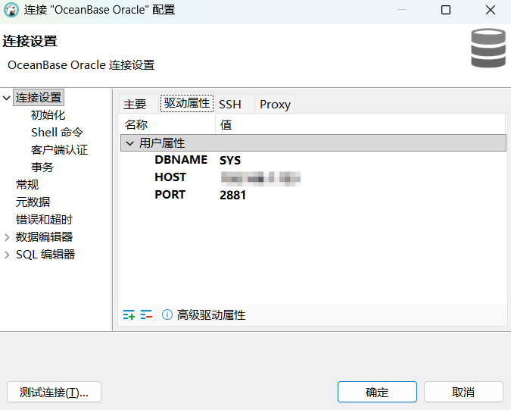Confirm with the 确定 button

pos(377,392)
